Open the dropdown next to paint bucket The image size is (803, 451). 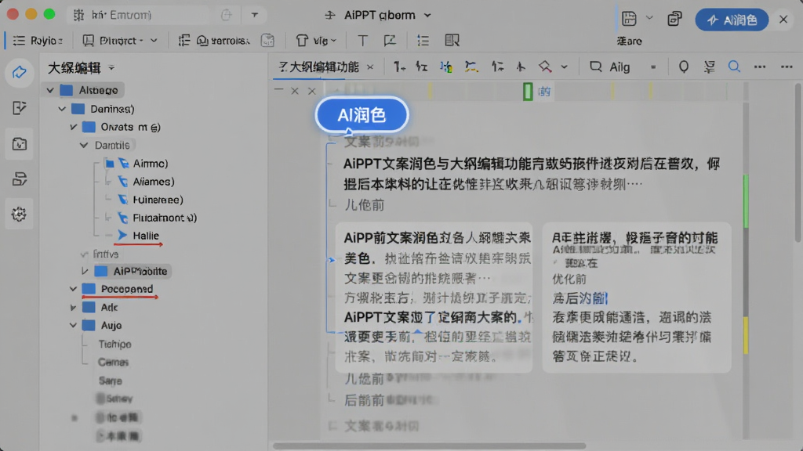tap(564, 67)
